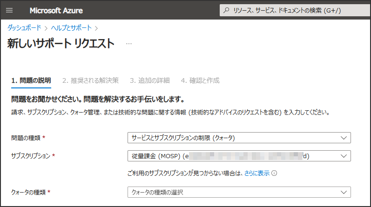This screenshot has width=371, height=207.
Task: Select the 1. 問題の説明 tab
Action: point(31,80)
